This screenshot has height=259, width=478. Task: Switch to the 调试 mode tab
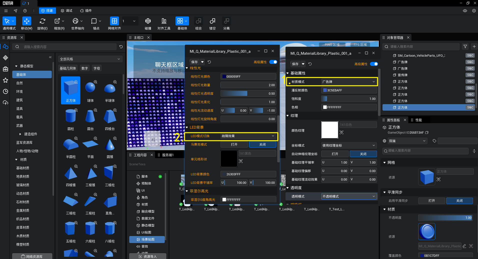[66, 11]
